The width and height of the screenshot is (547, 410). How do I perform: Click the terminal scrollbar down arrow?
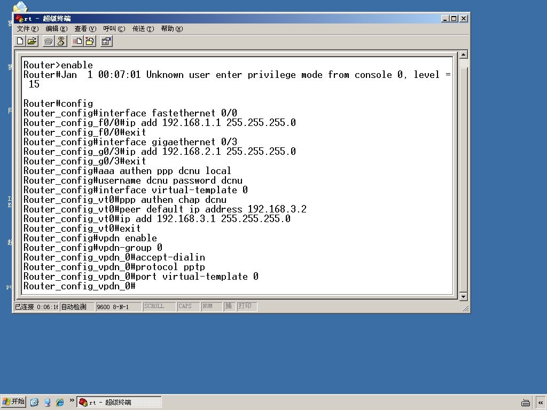(463, 297)
